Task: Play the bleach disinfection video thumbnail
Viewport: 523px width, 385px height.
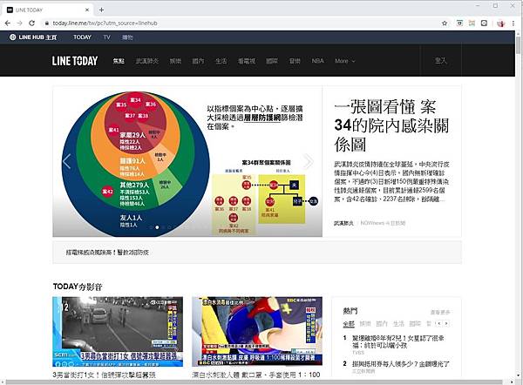Action: 257,332
